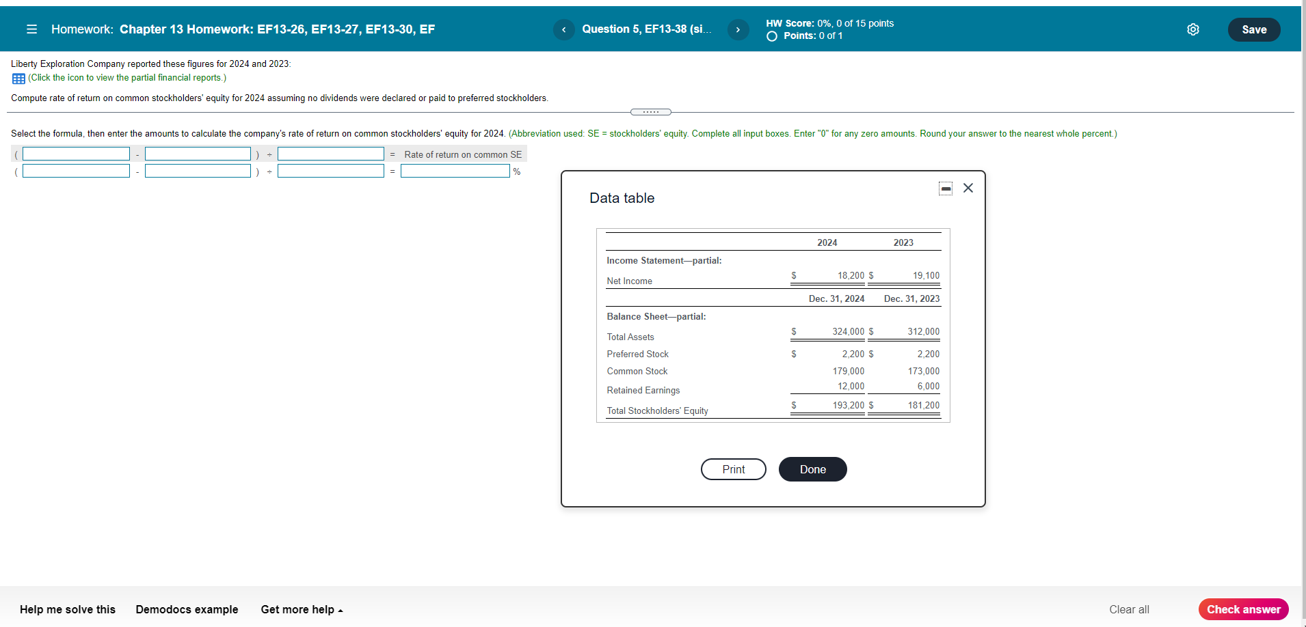Open the hamburger navigation menu
This screenshot has width=1306, height=627.
pyautogui.click(x=31, y=29)
